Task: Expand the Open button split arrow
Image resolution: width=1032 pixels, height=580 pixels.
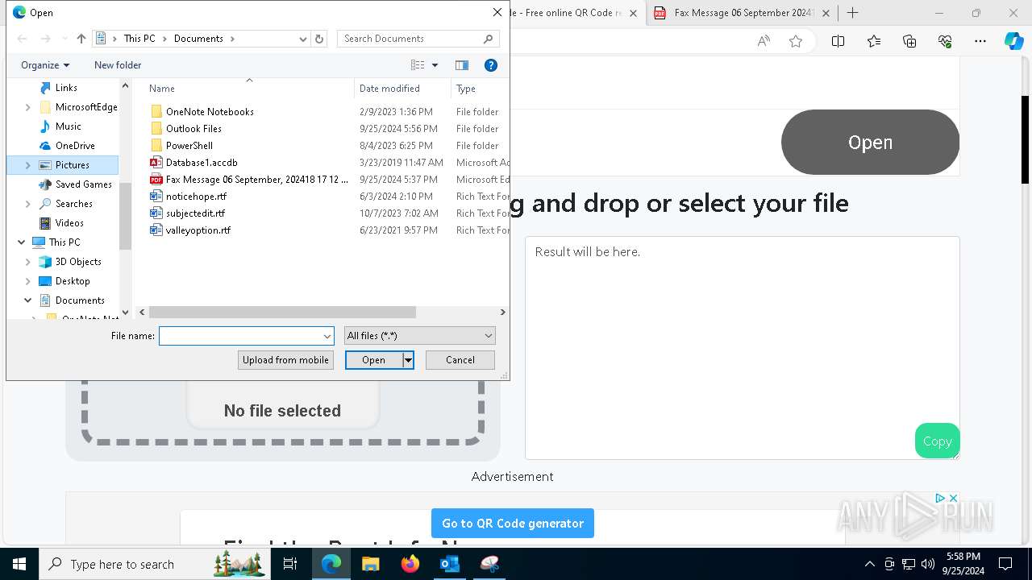Action: (408, 360)
